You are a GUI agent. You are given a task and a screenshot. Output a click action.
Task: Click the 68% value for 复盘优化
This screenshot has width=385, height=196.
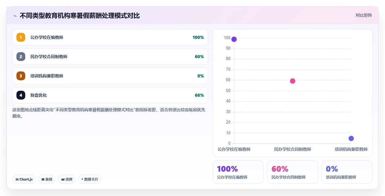point(199,95)
